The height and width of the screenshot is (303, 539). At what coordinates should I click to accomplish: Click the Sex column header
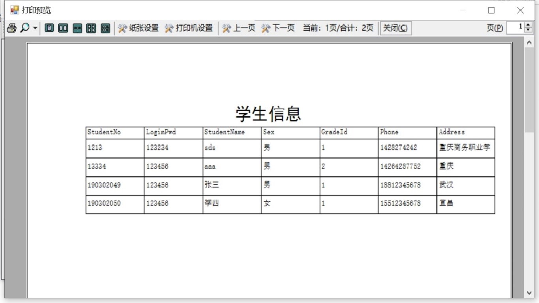click(290, 133)
